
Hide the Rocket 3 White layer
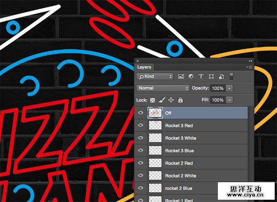(x=141, y=138)
